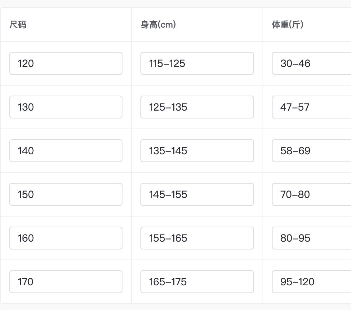This screenshot has height=310, width=351.
Task: Focus the height field showing 145-155
Action: click(197, 194)
